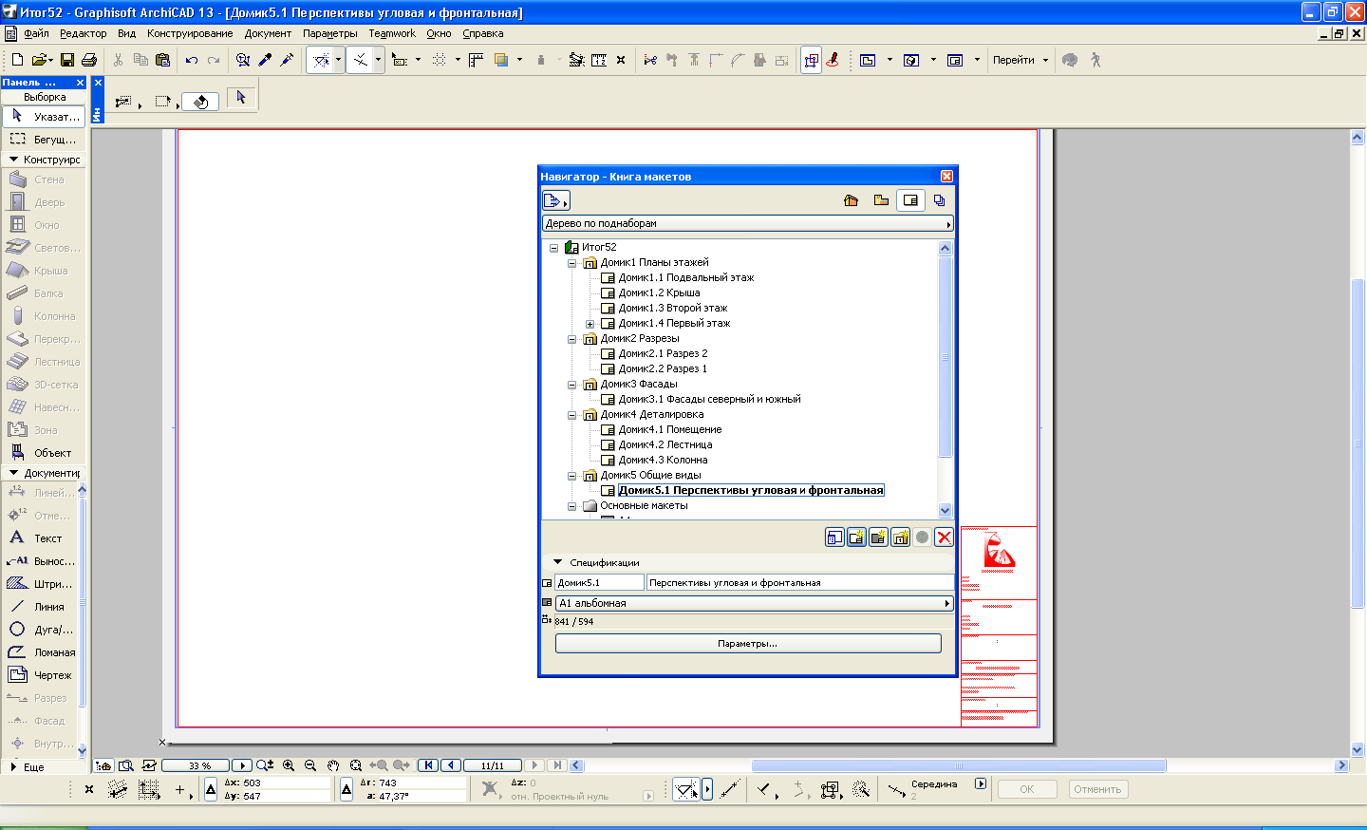Open the Teamwork menu

click(392, 33)
